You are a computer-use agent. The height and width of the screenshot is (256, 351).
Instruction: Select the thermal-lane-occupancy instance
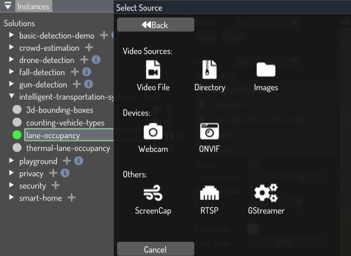(68, 148)
